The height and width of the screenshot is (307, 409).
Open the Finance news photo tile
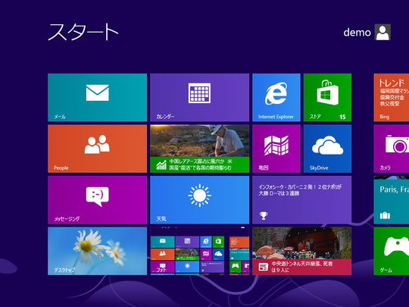199,149
